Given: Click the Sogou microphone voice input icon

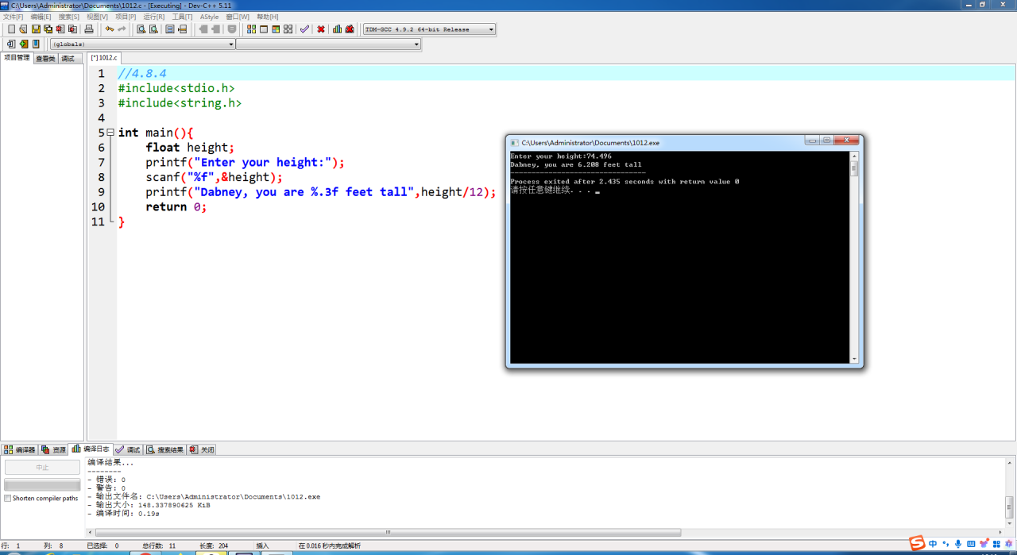Looking at the screenshot, I should (x=958, y=544).
